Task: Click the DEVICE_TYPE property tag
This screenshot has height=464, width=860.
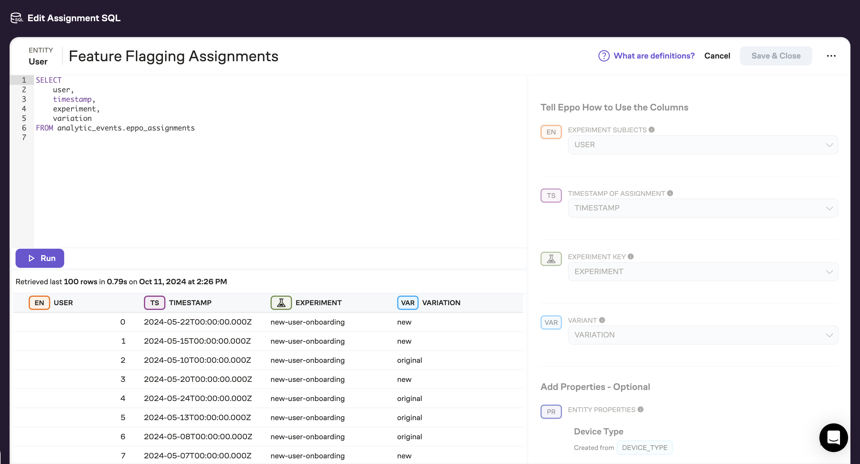Action: pos(644,448)
